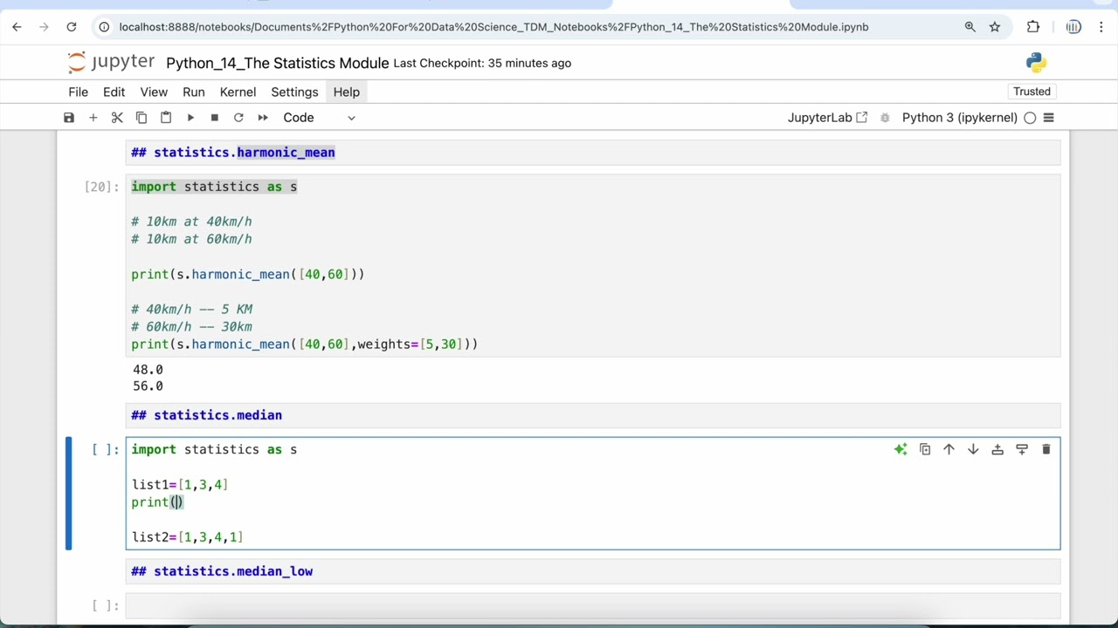Open the browser zoom magnifier icon
Viewport: 1118px width, 628px height.
pos(970,27)
